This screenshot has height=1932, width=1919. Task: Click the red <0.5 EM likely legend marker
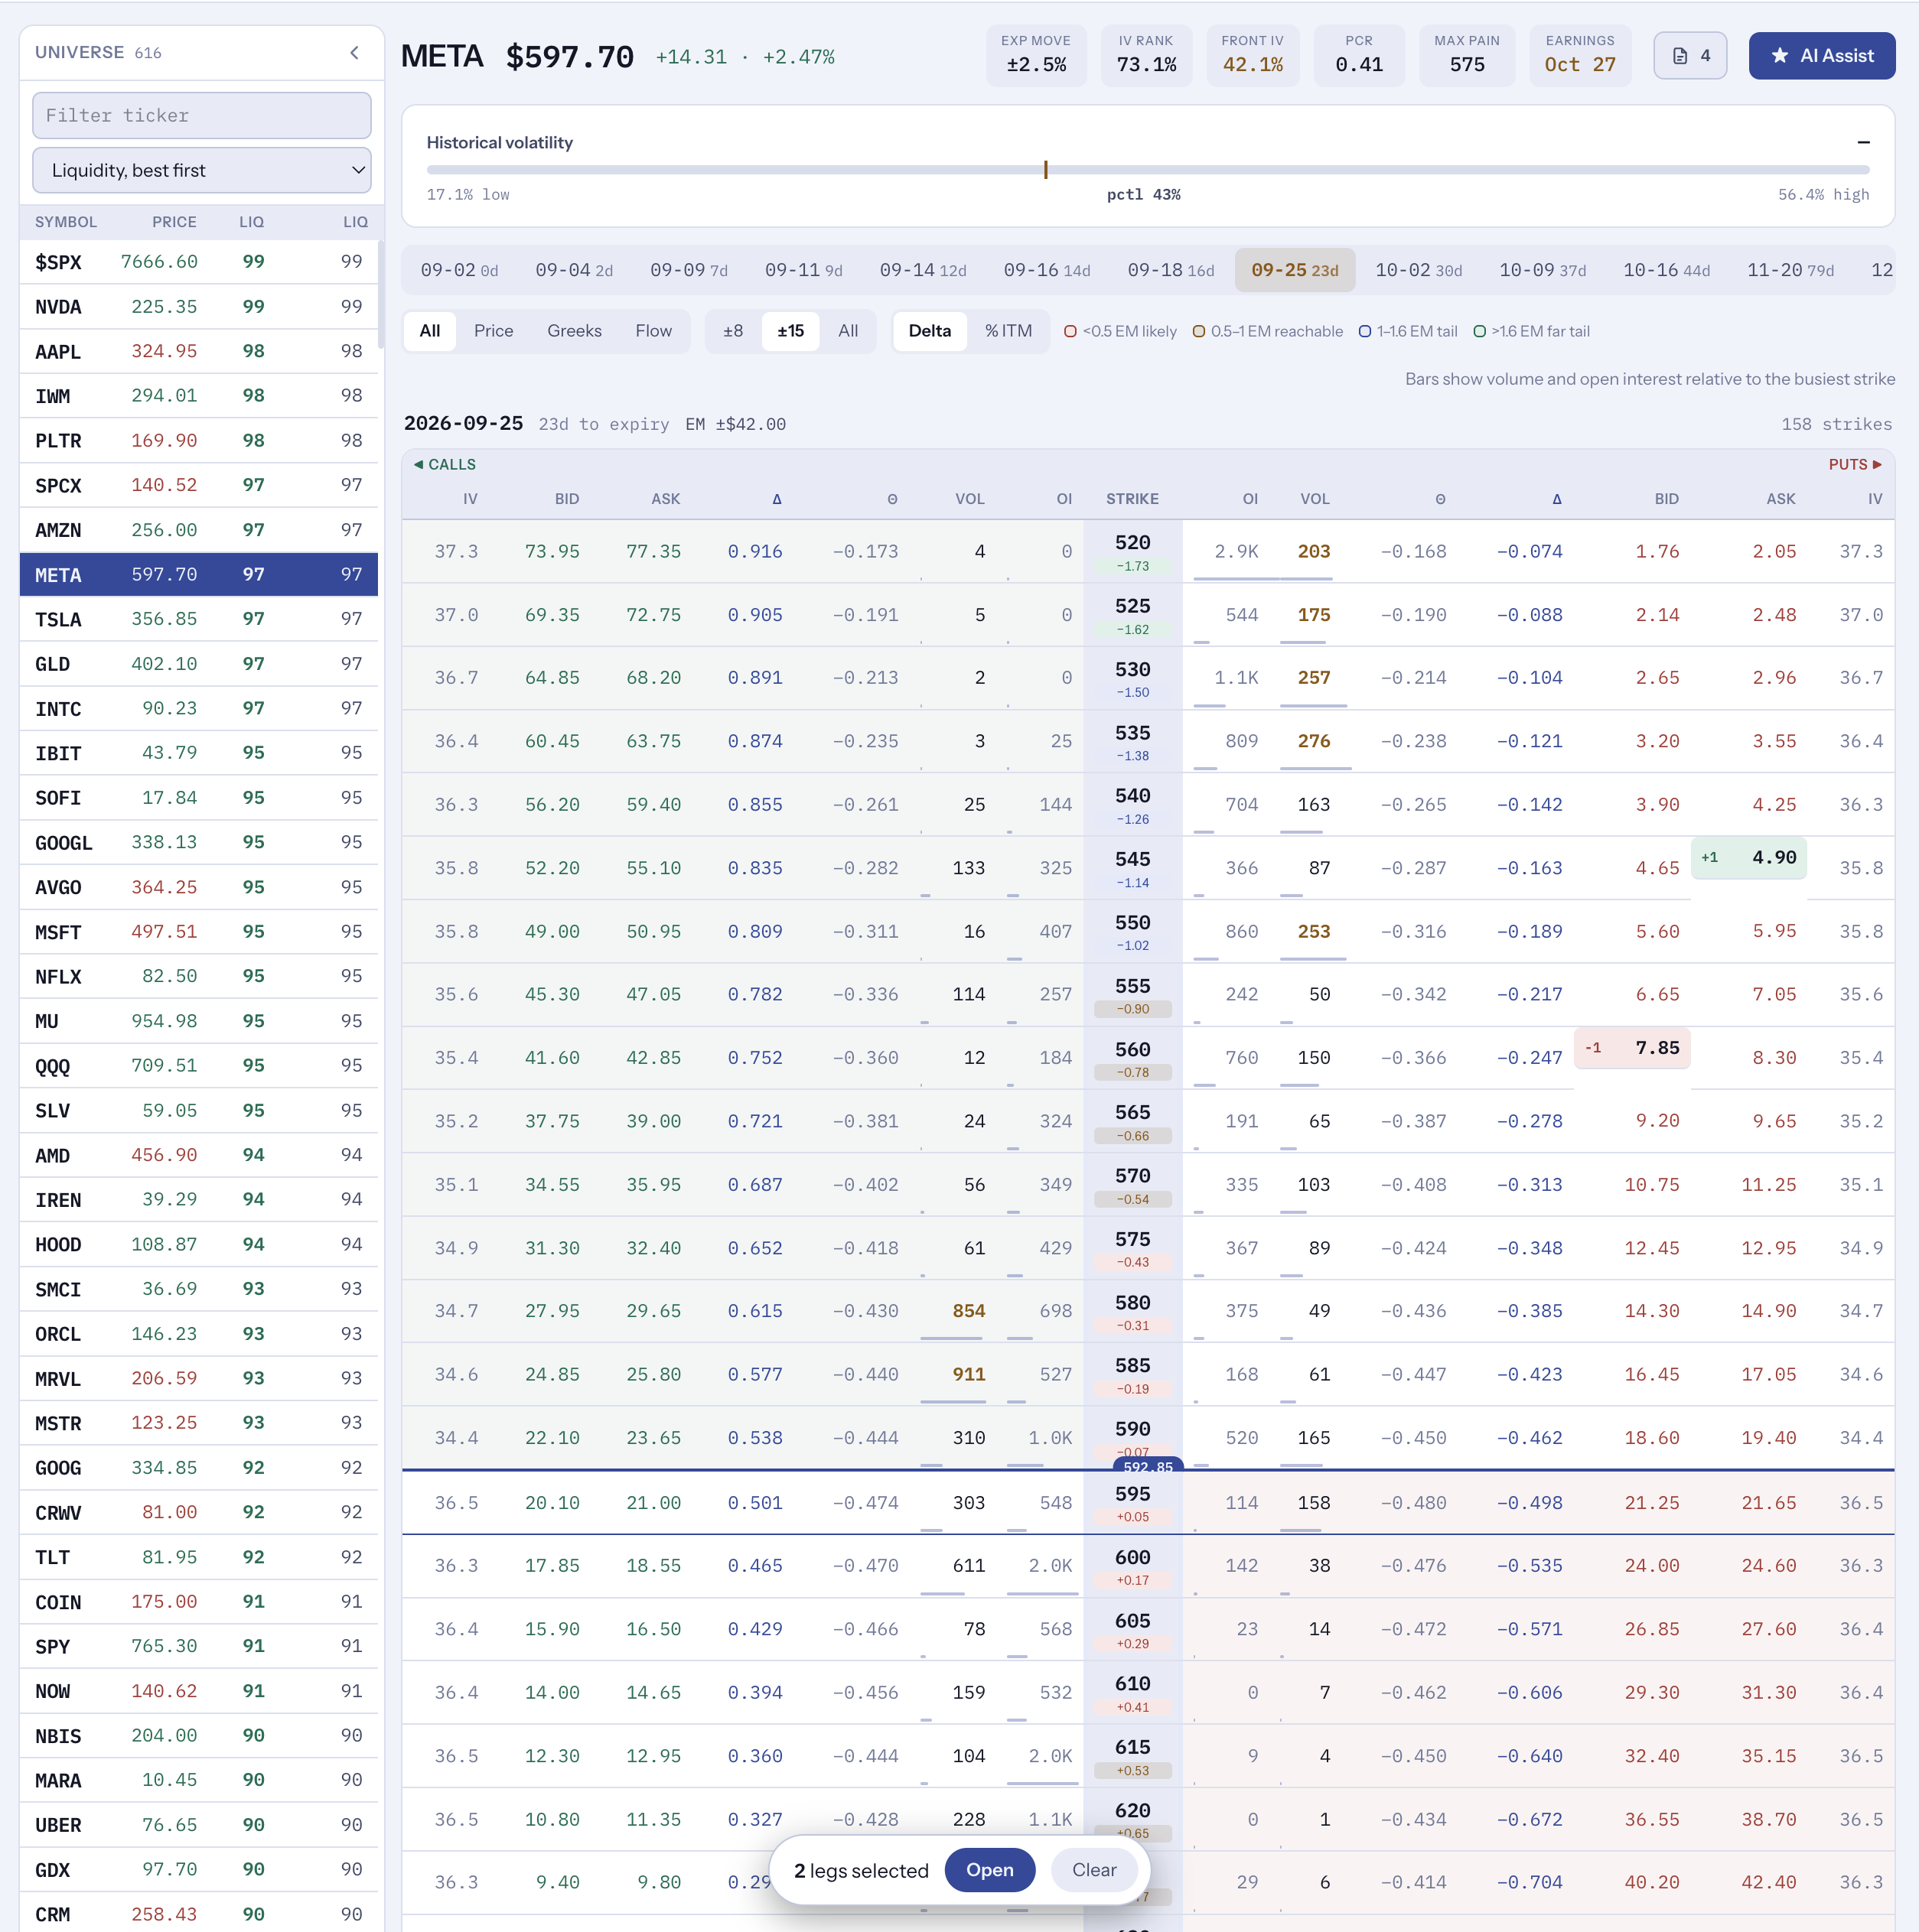pos(1070,332)
